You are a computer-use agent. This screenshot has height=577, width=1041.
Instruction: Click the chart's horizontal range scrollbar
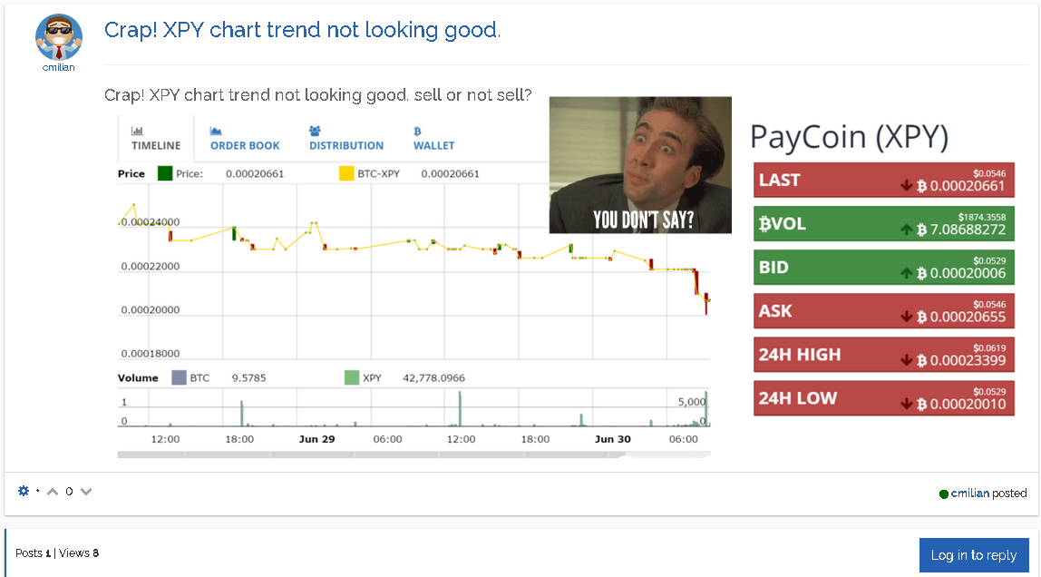[413, 455]
